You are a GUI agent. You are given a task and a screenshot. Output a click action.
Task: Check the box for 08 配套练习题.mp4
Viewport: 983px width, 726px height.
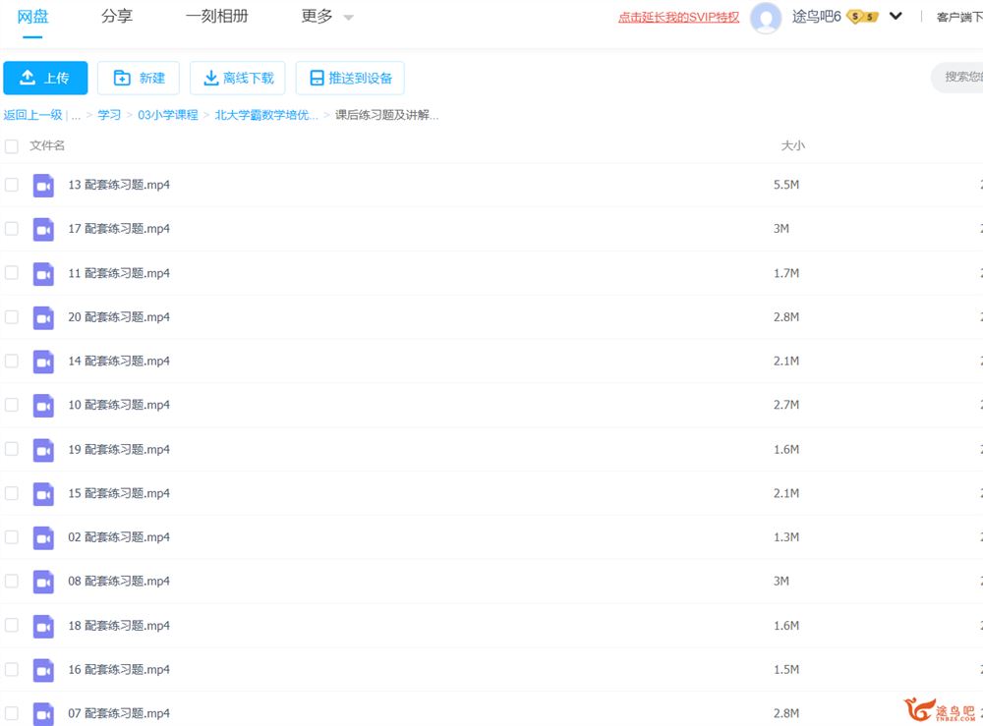[11, 581]
